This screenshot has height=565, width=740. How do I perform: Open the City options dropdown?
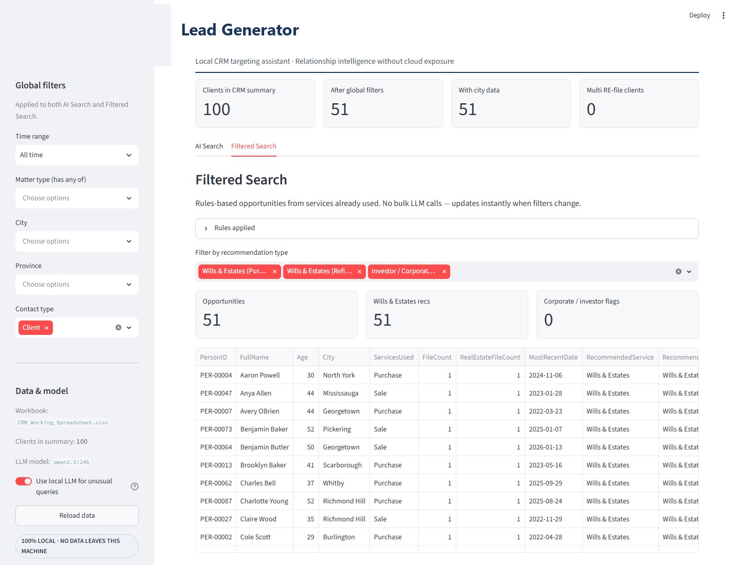point(77,241)
